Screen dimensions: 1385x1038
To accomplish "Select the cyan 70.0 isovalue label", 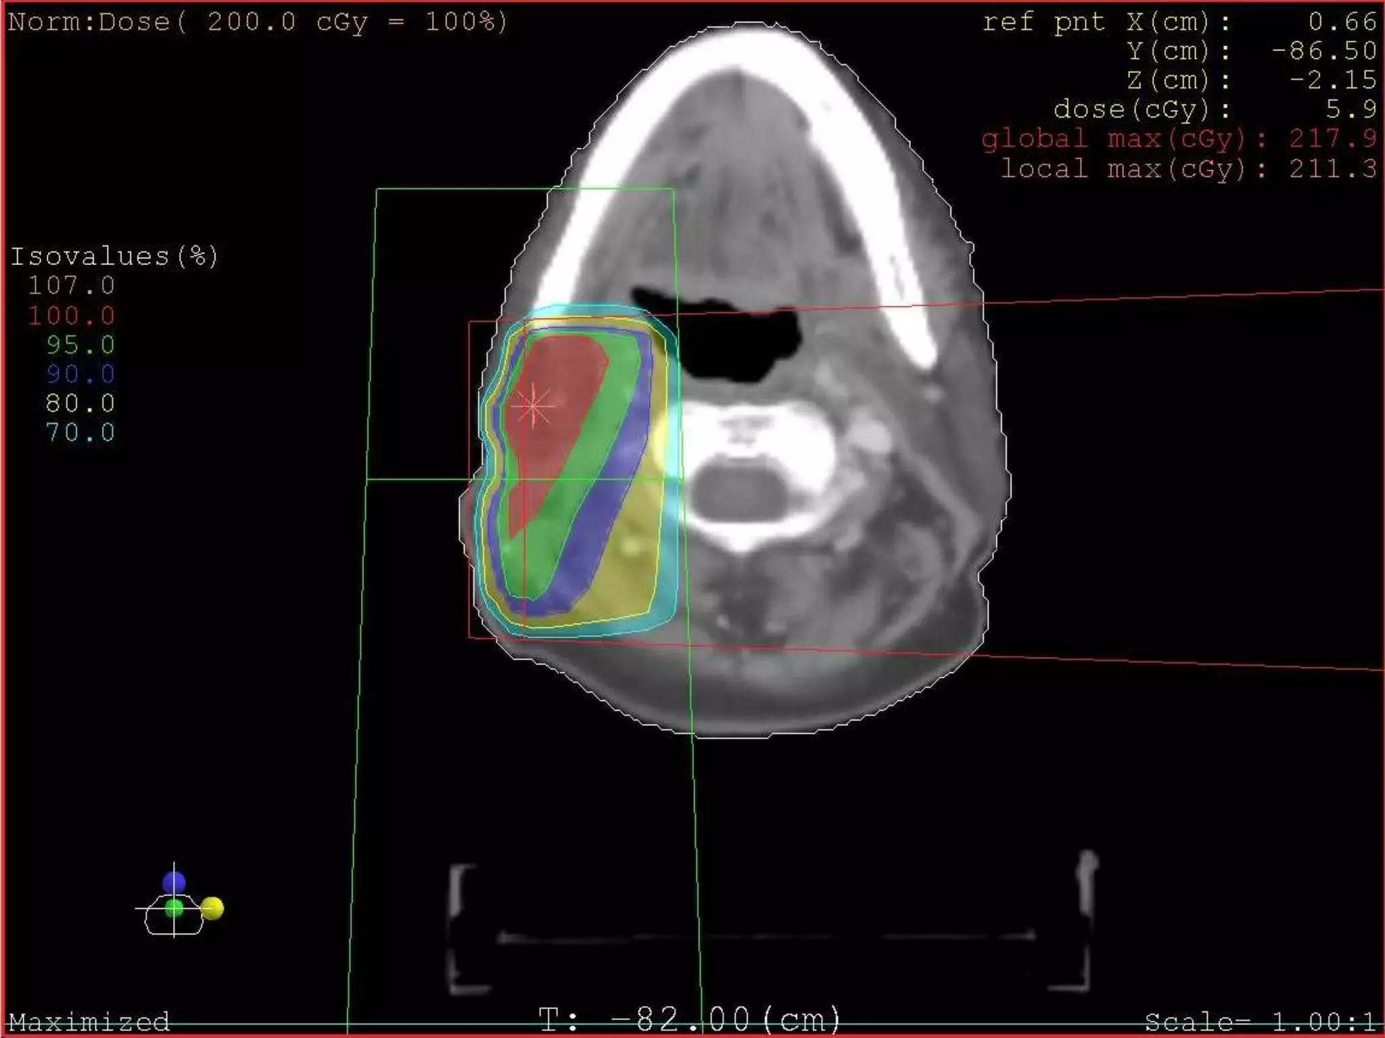I will pos(80,432).
